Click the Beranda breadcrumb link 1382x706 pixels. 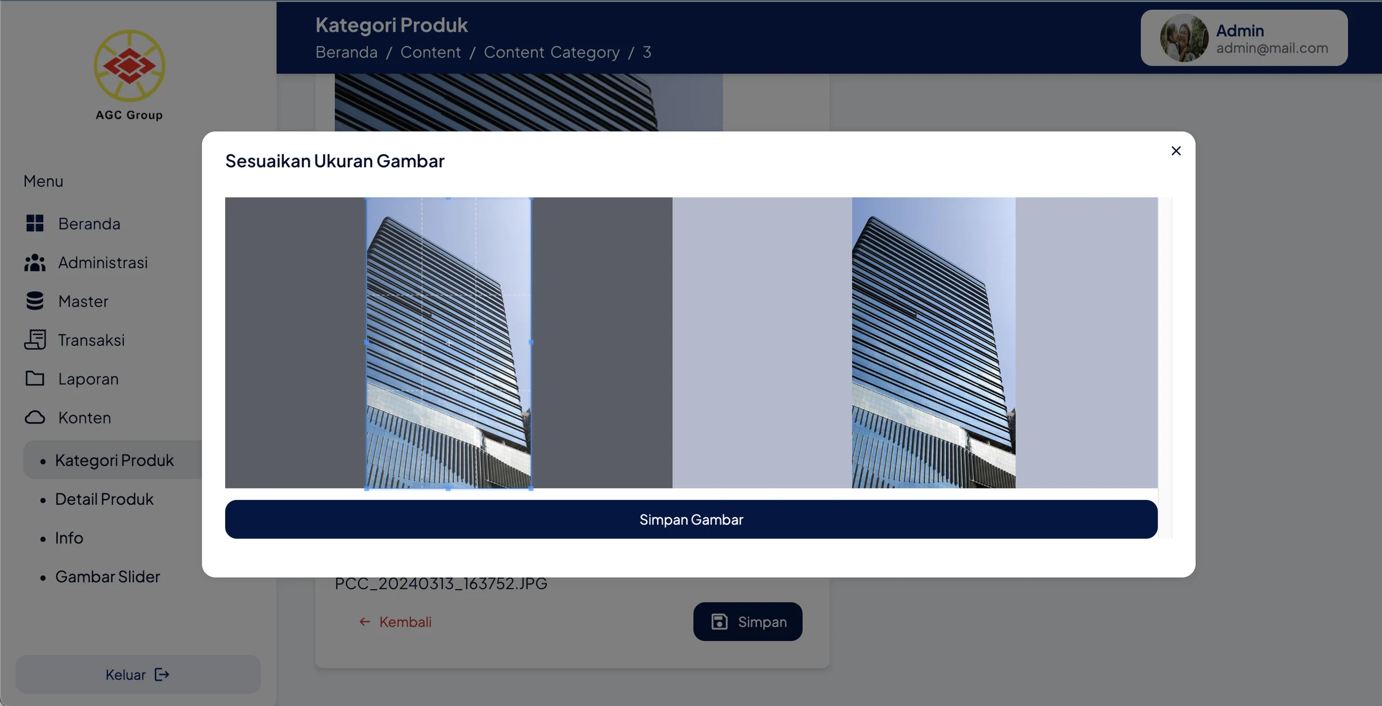[347, 52]
